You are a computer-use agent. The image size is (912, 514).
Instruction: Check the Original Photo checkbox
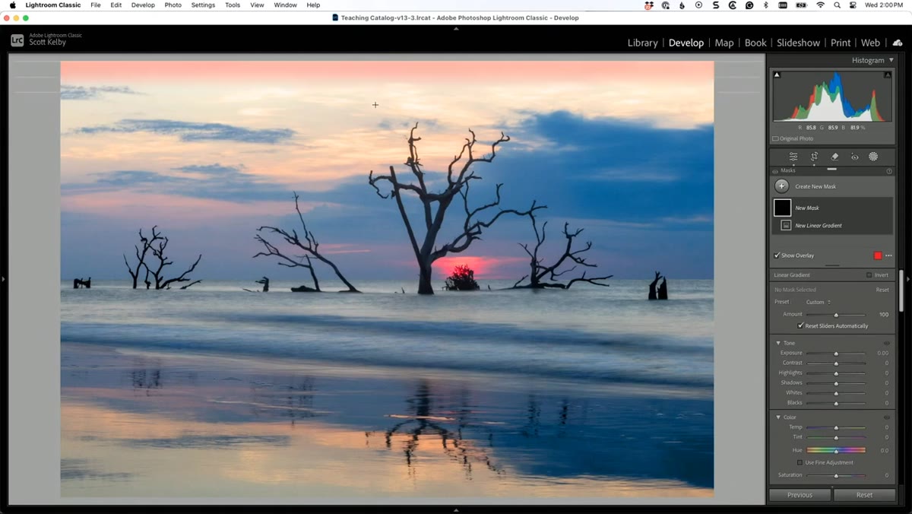pyautogui.click(x=775, y=138)
